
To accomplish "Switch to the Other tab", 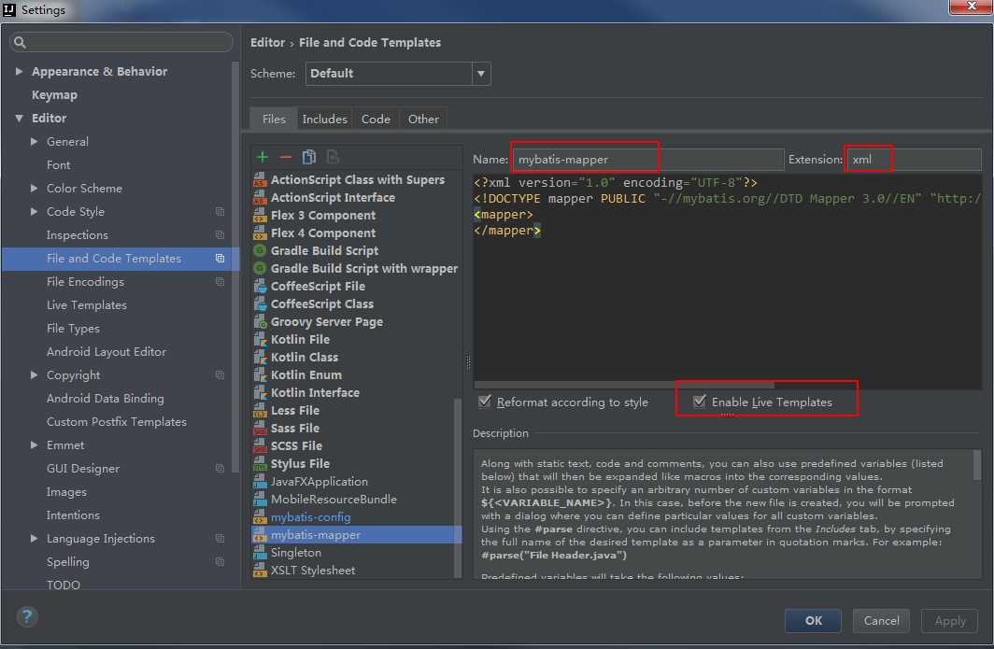I will (423, 120).
